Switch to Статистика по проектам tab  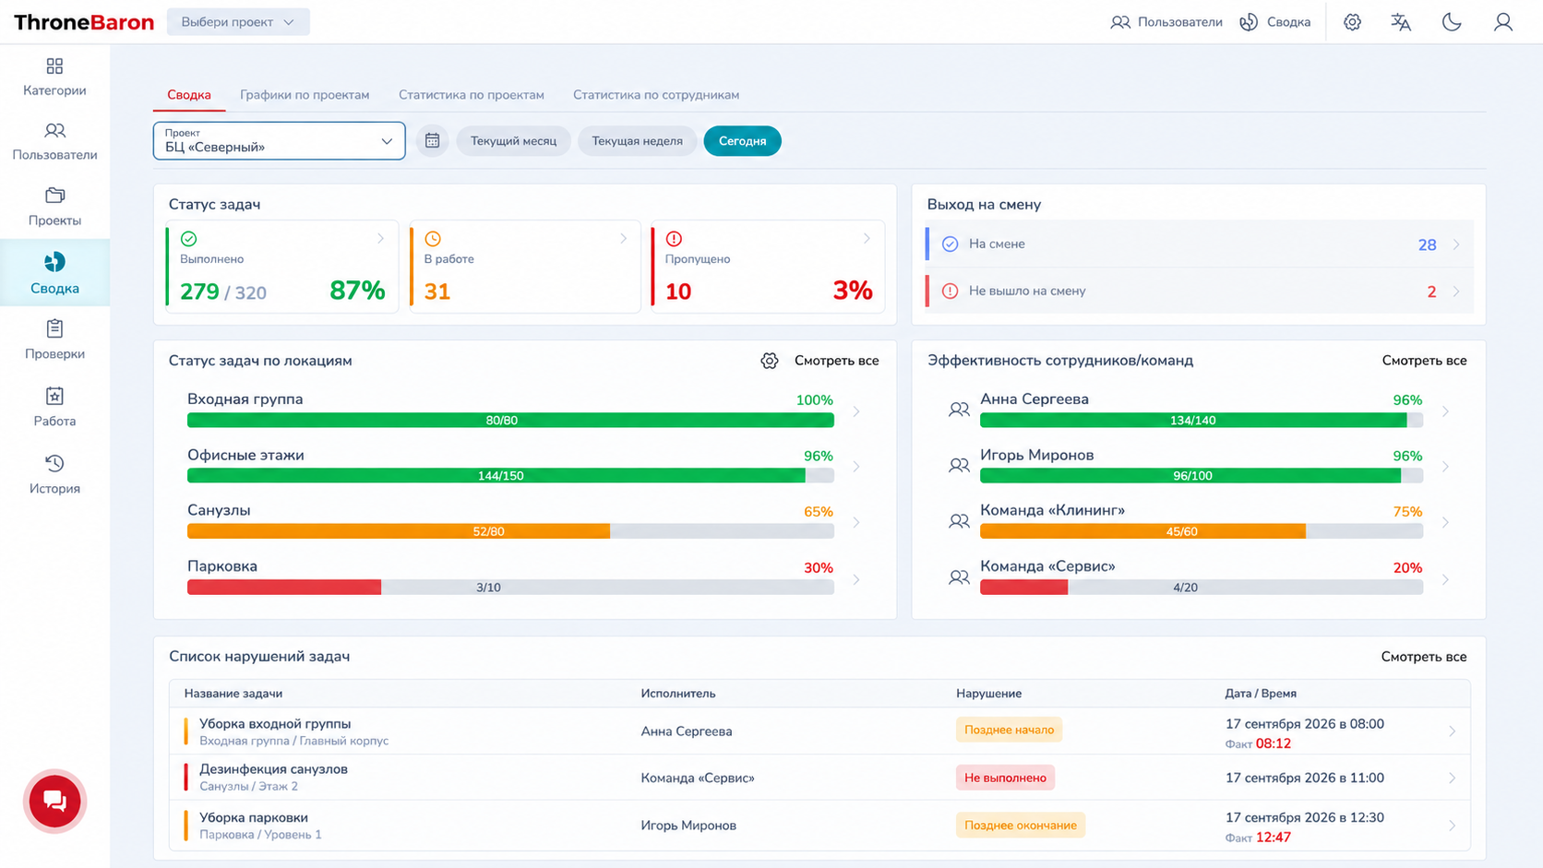tap(471, 95)
